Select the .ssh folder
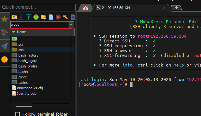The height and width of the screenshot is (116, 201). tap(42, 50)
